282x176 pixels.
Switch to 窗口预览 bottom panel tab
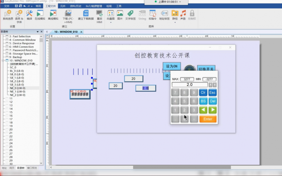click(32, 168)
